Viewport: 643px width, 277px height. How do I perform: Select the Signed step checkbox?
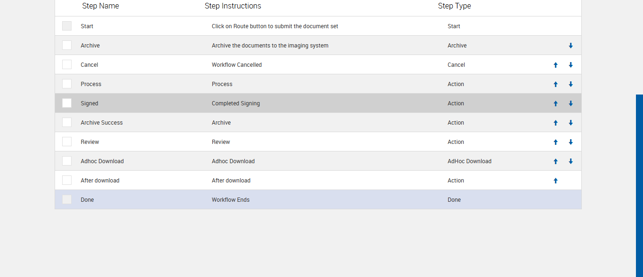(x=67, y=103)
